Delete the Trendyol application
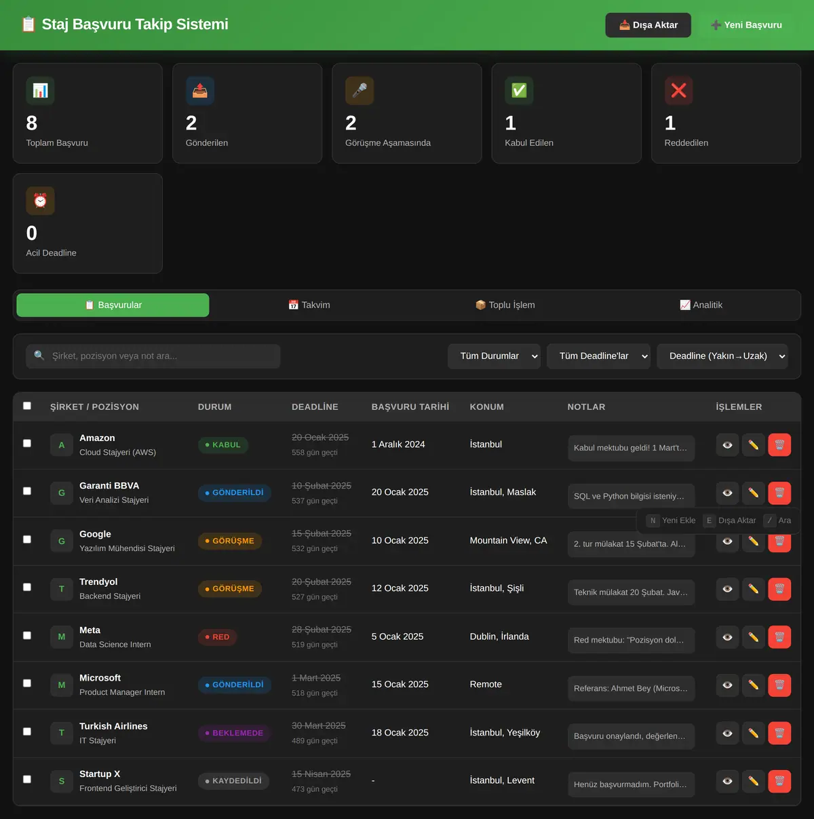Image resolution: width=814 pixels, height=819 pixels. coord(779,589)
